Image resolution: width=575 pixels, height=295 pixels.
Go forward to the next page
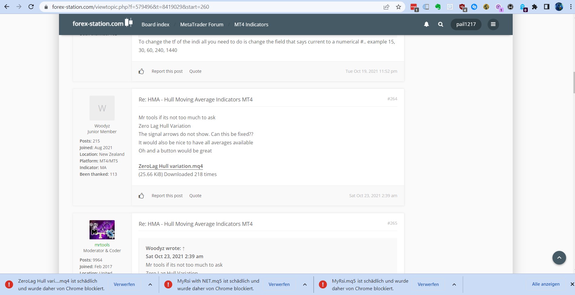tap(19, 7)
